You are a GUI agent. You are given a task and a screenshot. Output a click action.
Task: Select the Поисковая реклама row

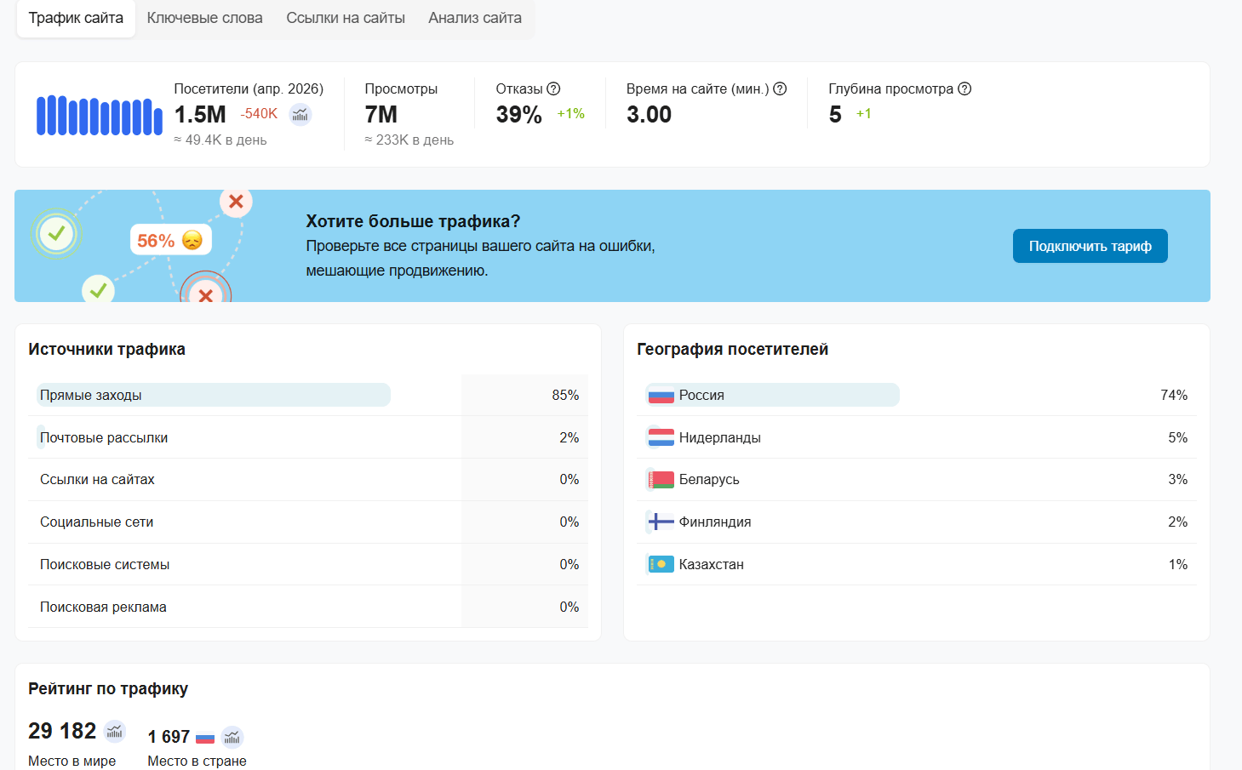click(x=308, y=607)
